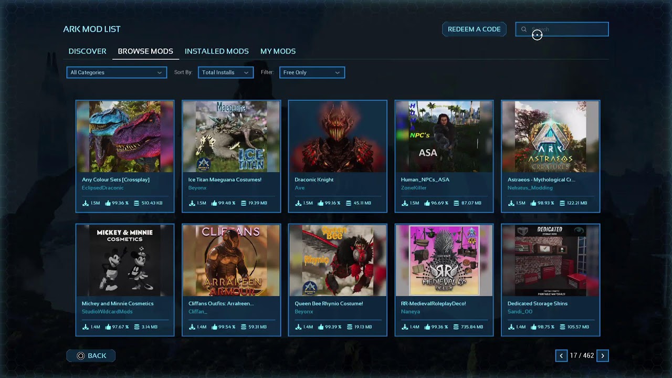Open the Ice Titan Maeguana thumbnail
The image size is (672, 378).
232,136
